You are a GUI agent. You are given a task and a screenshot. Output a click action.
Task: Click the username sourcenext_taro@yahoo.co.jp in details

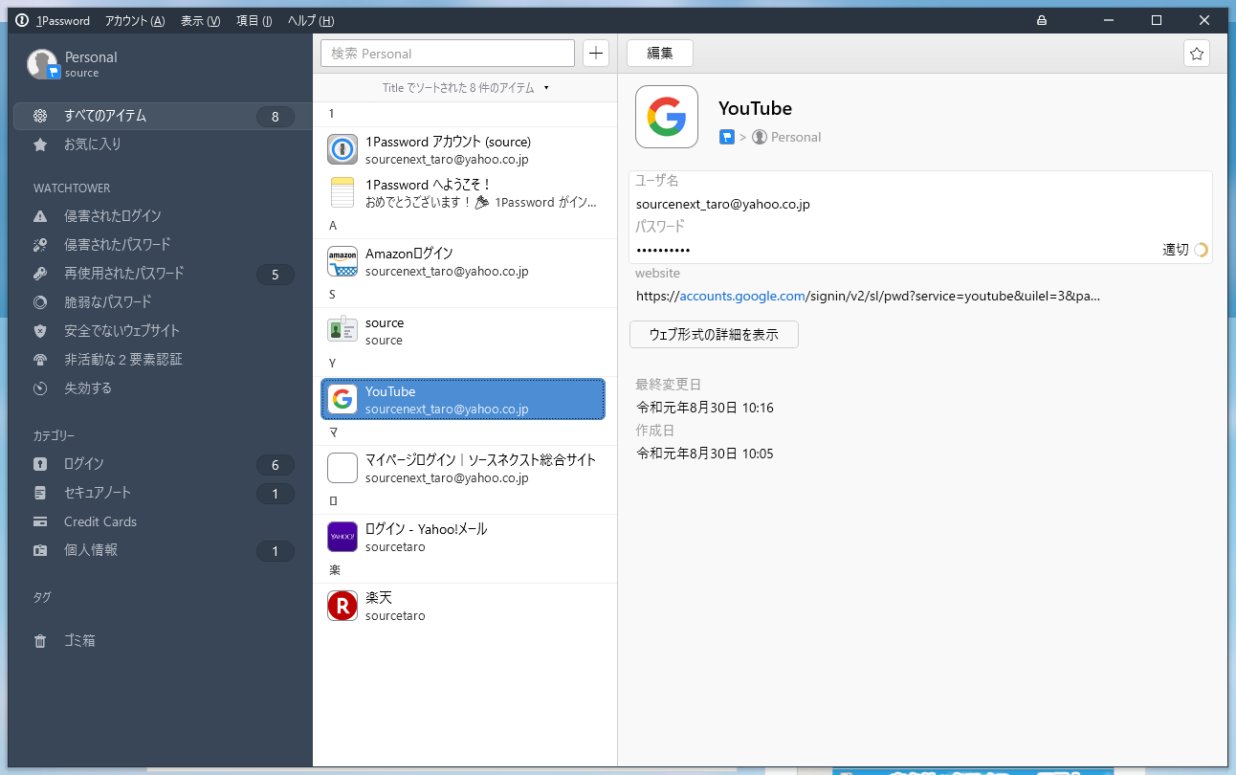click(x=723, y=204)
